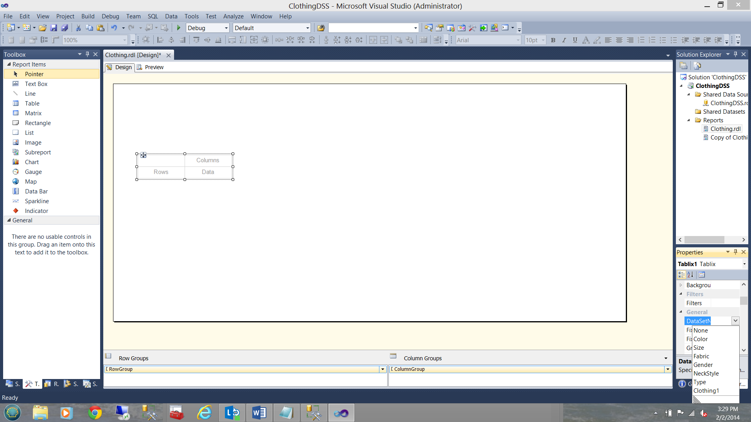The image size is (751, 422).
Task: Toggle Properties alphabetical sort button
Action: pos(690,275)
